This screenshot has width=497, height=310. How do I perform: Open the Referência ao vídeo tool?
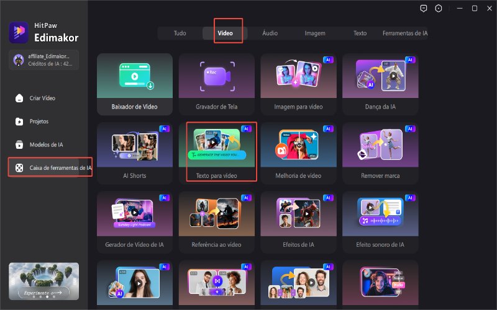click(216, 222)
